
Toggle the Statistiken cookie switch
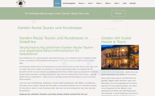click(90, 64)
